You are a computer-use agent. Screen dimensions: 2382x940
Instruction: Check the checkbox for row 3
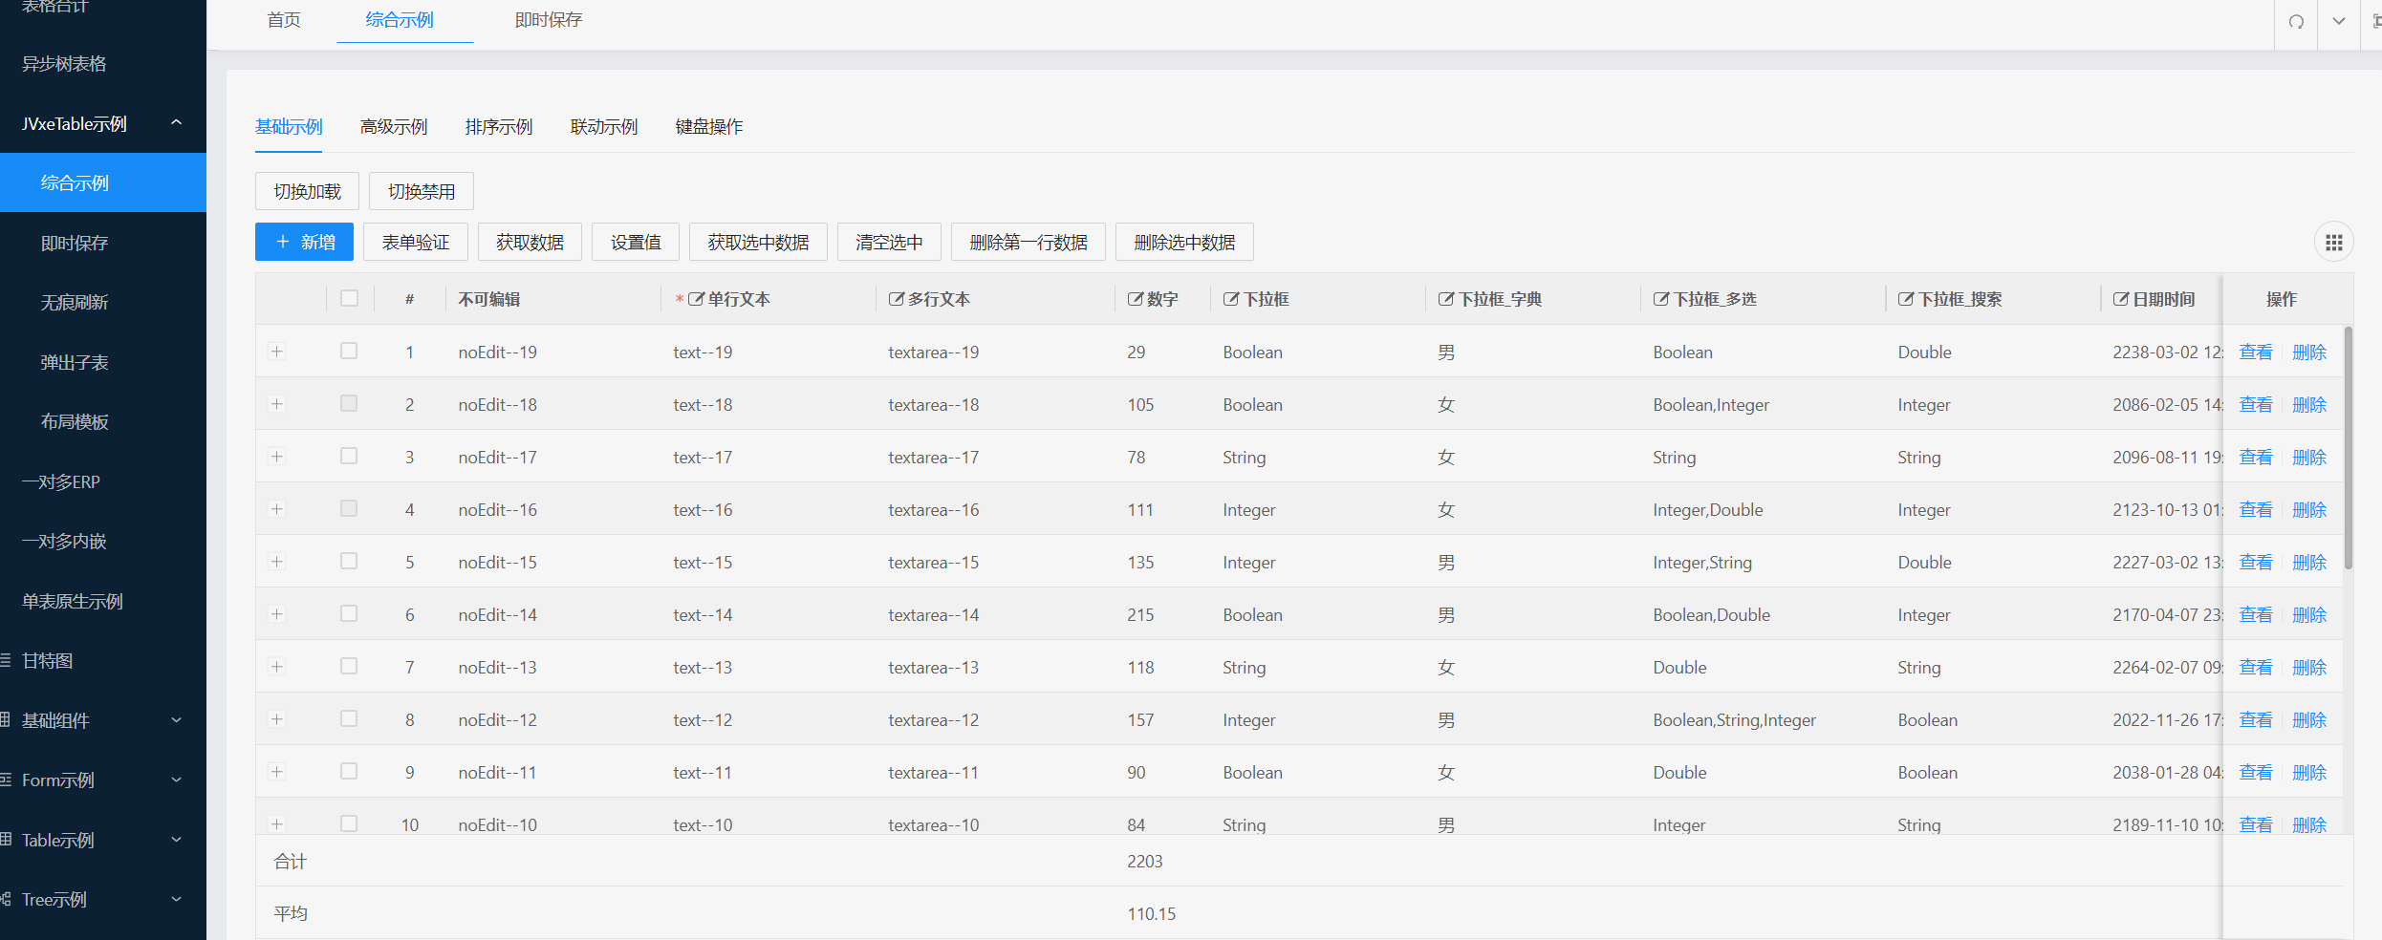click(x=349, y=457)
